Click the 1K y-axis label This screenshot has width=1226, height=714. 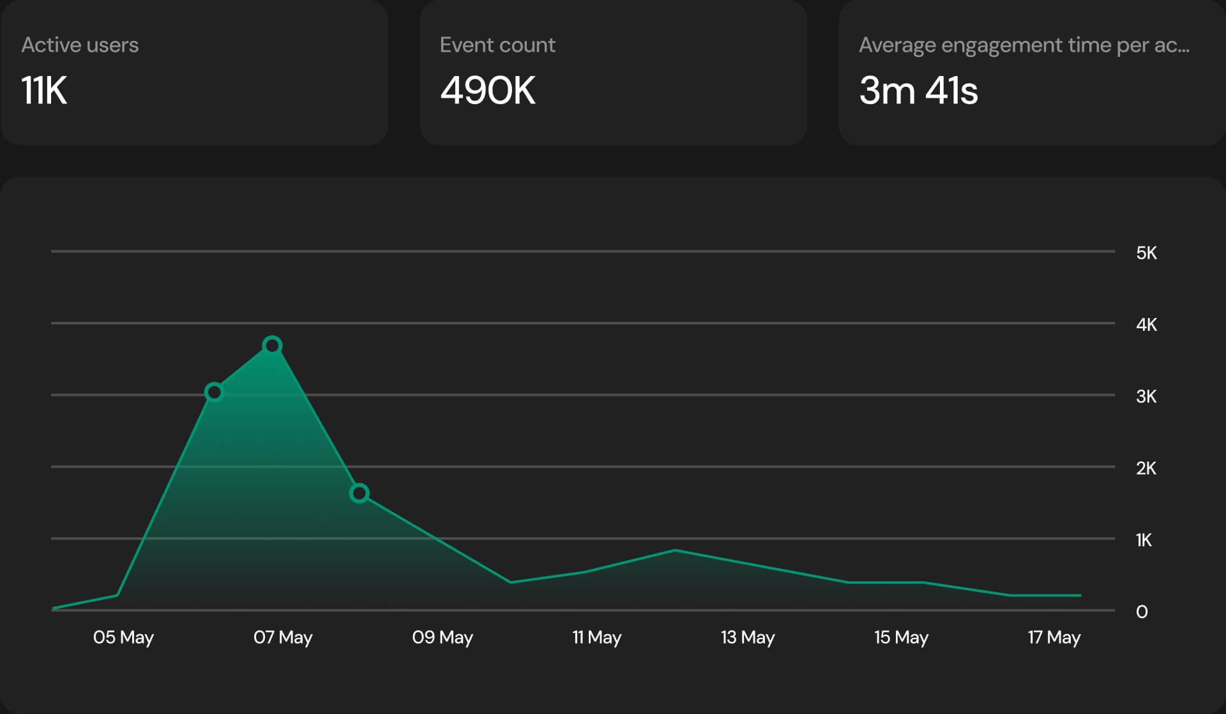(x=1144, y=540)
